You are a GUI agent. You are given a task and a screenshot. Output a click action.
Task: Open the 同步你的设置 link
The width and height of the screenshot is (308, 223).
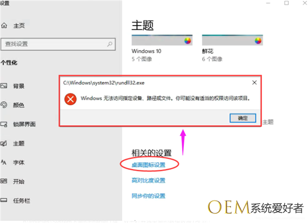tap(148, 196)
